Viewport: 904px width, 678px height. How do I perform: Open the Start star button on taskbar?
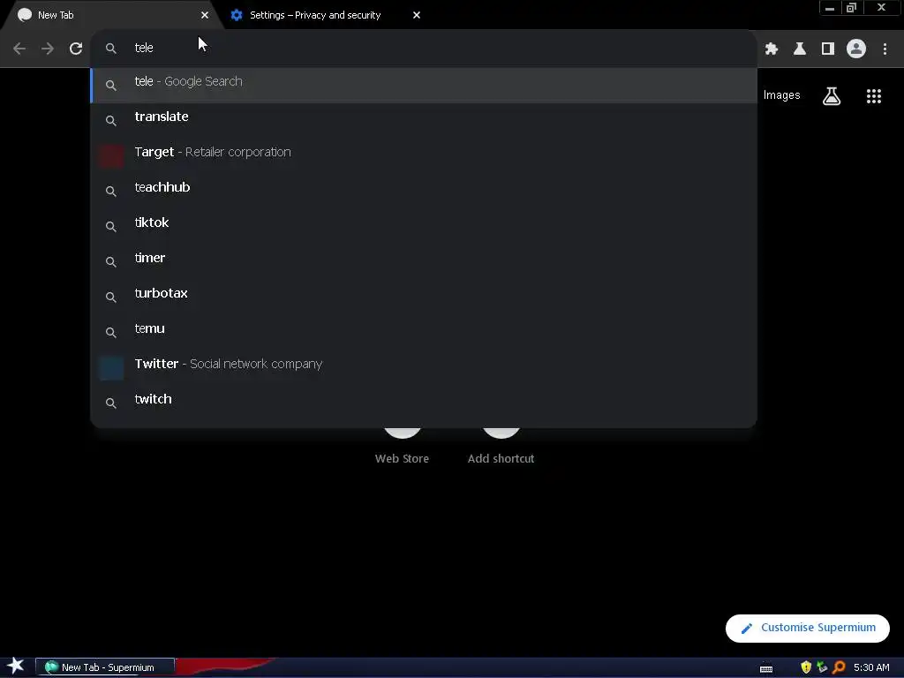(16, 667)
